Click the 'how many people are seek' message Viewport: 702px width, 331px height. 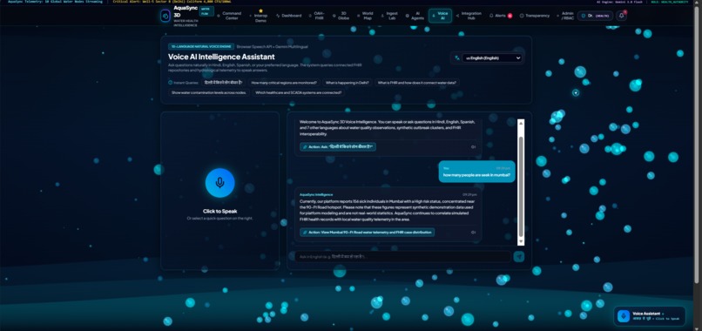pyautogui.click(x=476, y=172)
